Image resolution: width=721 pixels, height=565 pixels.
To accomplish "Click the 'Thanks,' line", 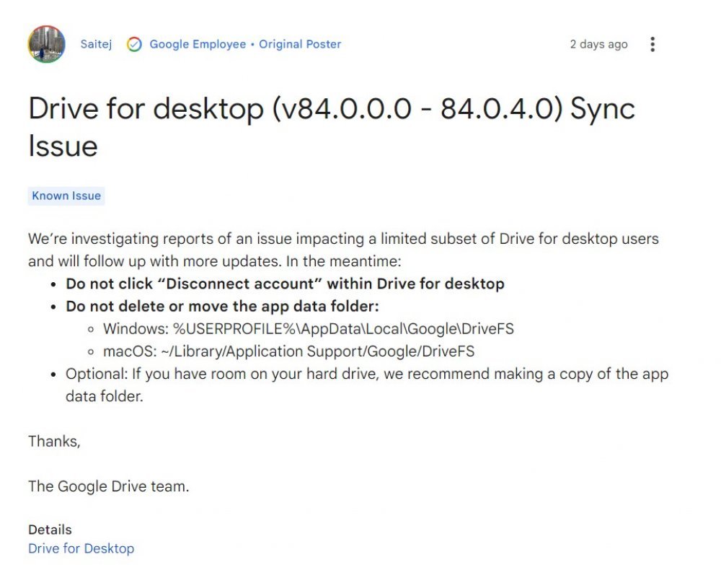I will (54, 441).
